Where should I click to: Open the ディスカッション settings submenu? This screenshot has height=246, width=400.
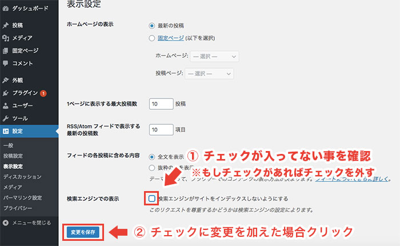(22, 177)
